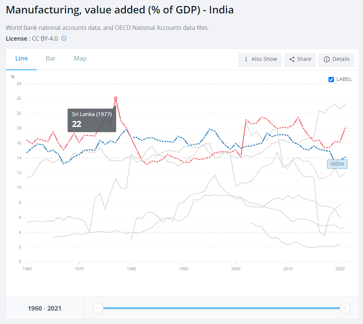This screenshot has height=324, width=363.
Task: Click the highlighted Sri Lanka 1977 data point
Action: pos(116,98)
